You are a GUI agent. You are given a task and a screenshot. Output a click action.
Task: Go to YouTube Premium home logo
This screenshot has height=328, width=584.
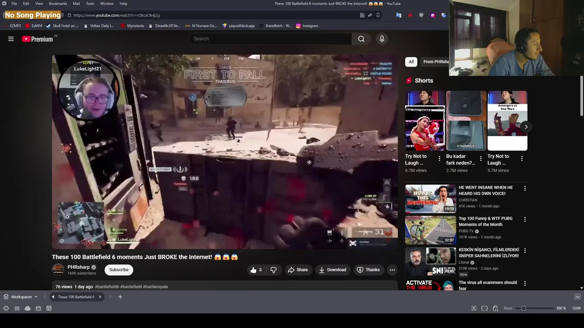37,39
